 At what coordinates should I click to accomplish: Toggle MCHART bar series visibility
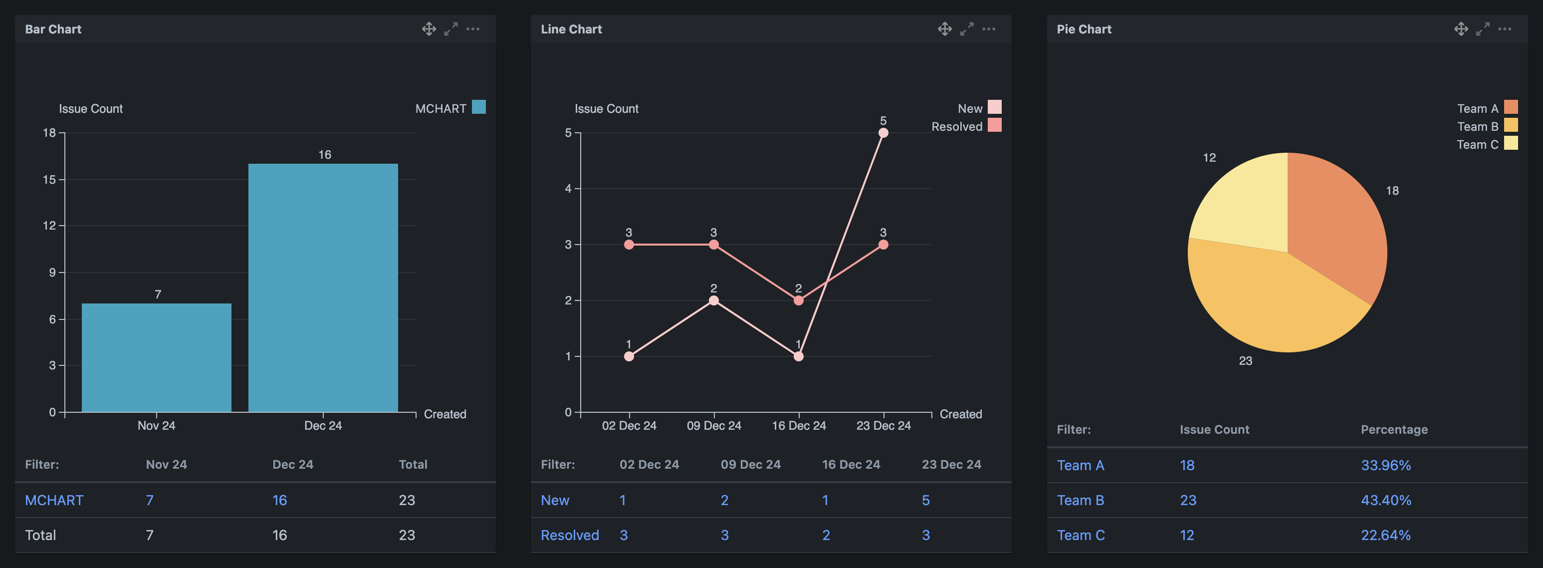pyautogui.click(x=448, y=107)
